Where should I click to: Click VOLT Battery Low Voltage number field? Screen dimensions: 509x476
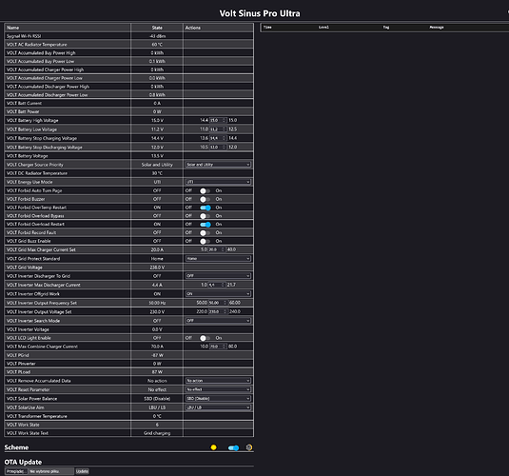coord(218,129)
